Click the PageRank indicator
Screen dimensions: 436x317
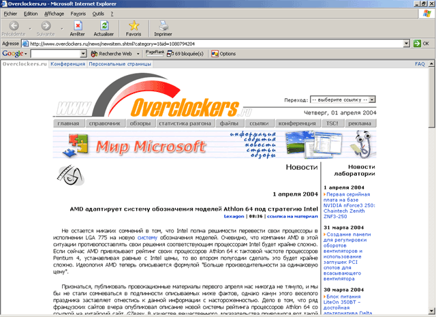(155, 53)
